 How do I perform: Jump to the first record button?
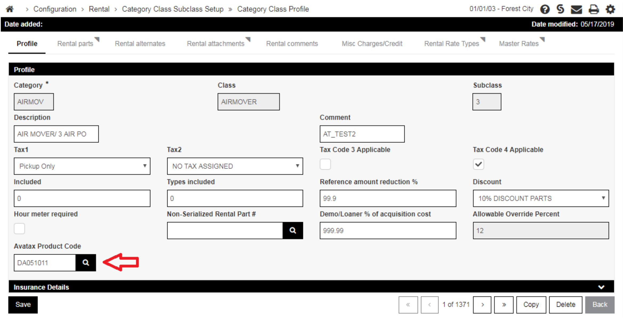(408, 305)
